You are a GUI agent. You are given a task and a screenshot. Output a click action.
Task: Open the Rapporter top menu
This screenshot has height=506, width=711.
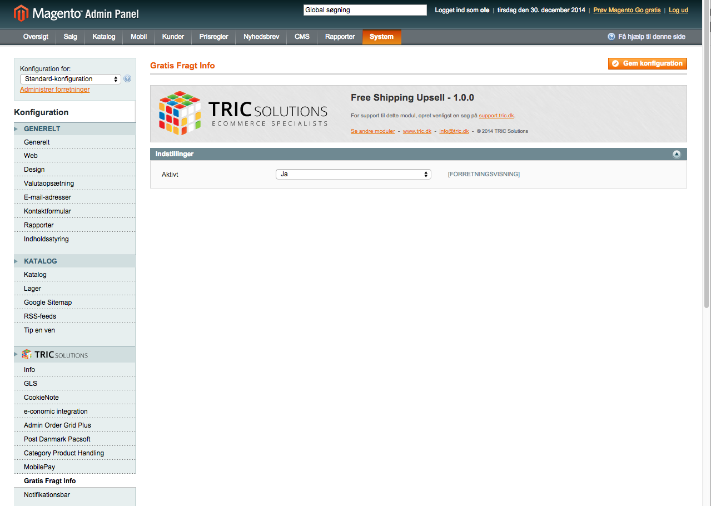coord(340,37)
